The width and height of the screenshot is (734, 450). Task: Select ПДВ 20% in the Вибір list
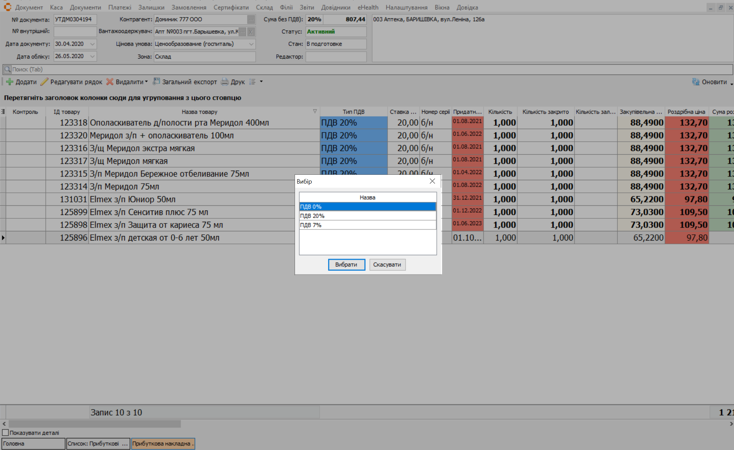[367, 216]
